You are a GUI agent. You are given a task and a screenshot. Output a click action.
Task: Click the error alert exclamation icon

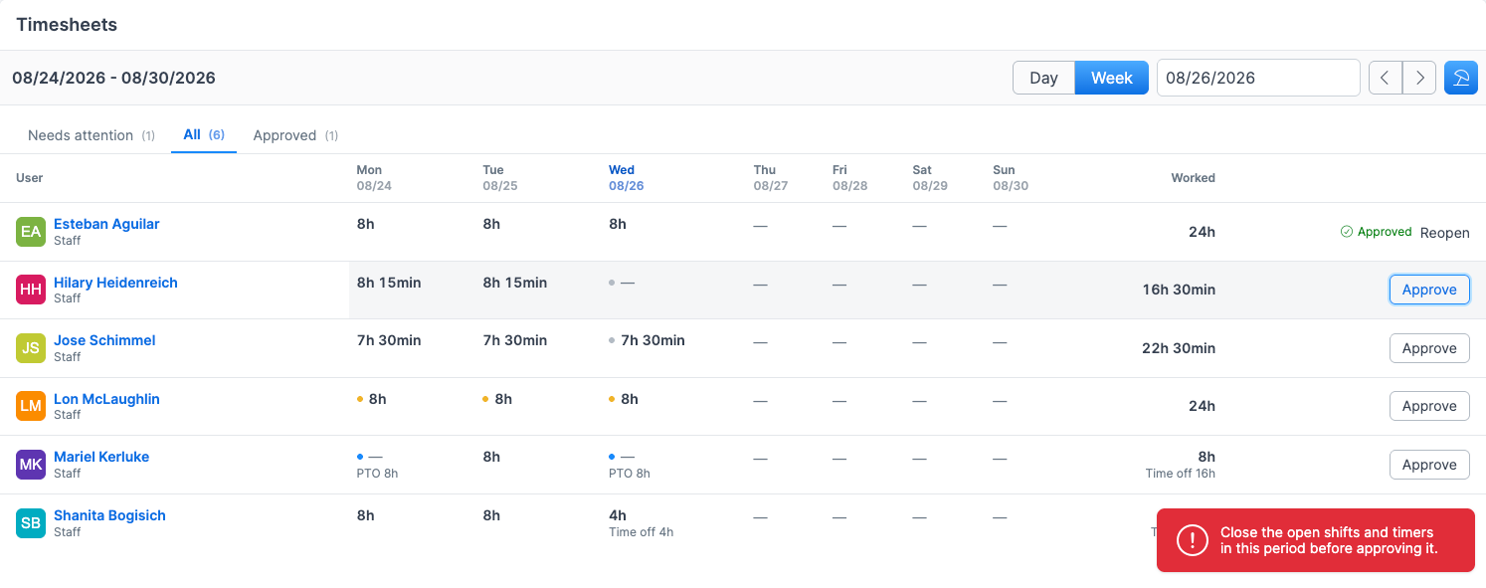1192,540
